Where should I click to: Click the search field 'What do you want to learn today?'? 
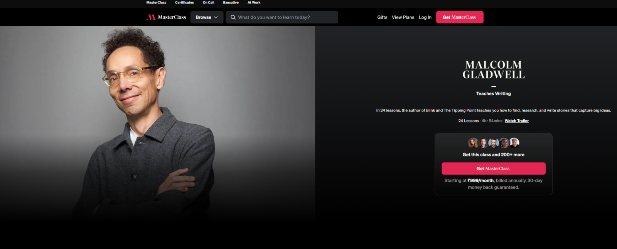(x=282, y=17)
